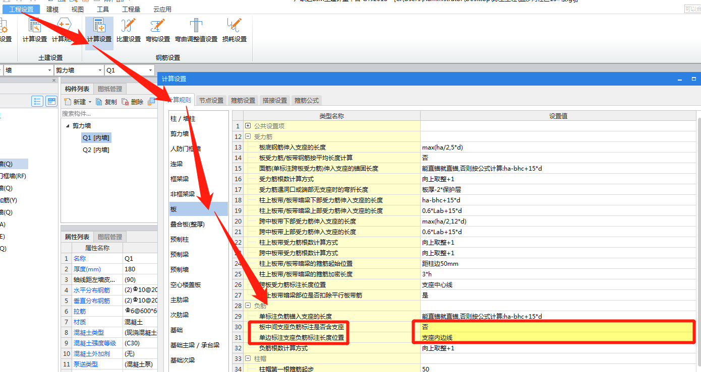Image resolution: width=701 pixels, height=372 pixels.
Task: Open the 工程量 ribbon tab
Action: tap(131, 9)
